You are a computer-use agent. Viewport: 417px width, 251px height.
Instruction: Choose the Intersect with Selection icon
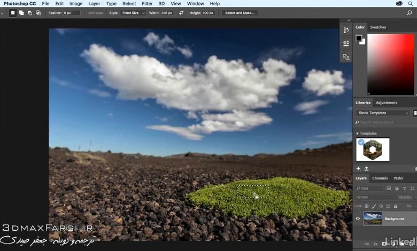pyautogui.click(x=38, y=13)
